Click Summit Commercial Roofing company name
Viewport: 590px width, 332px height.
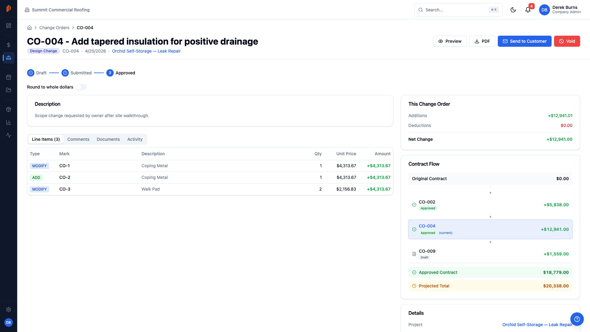click(x=61, y=10)
